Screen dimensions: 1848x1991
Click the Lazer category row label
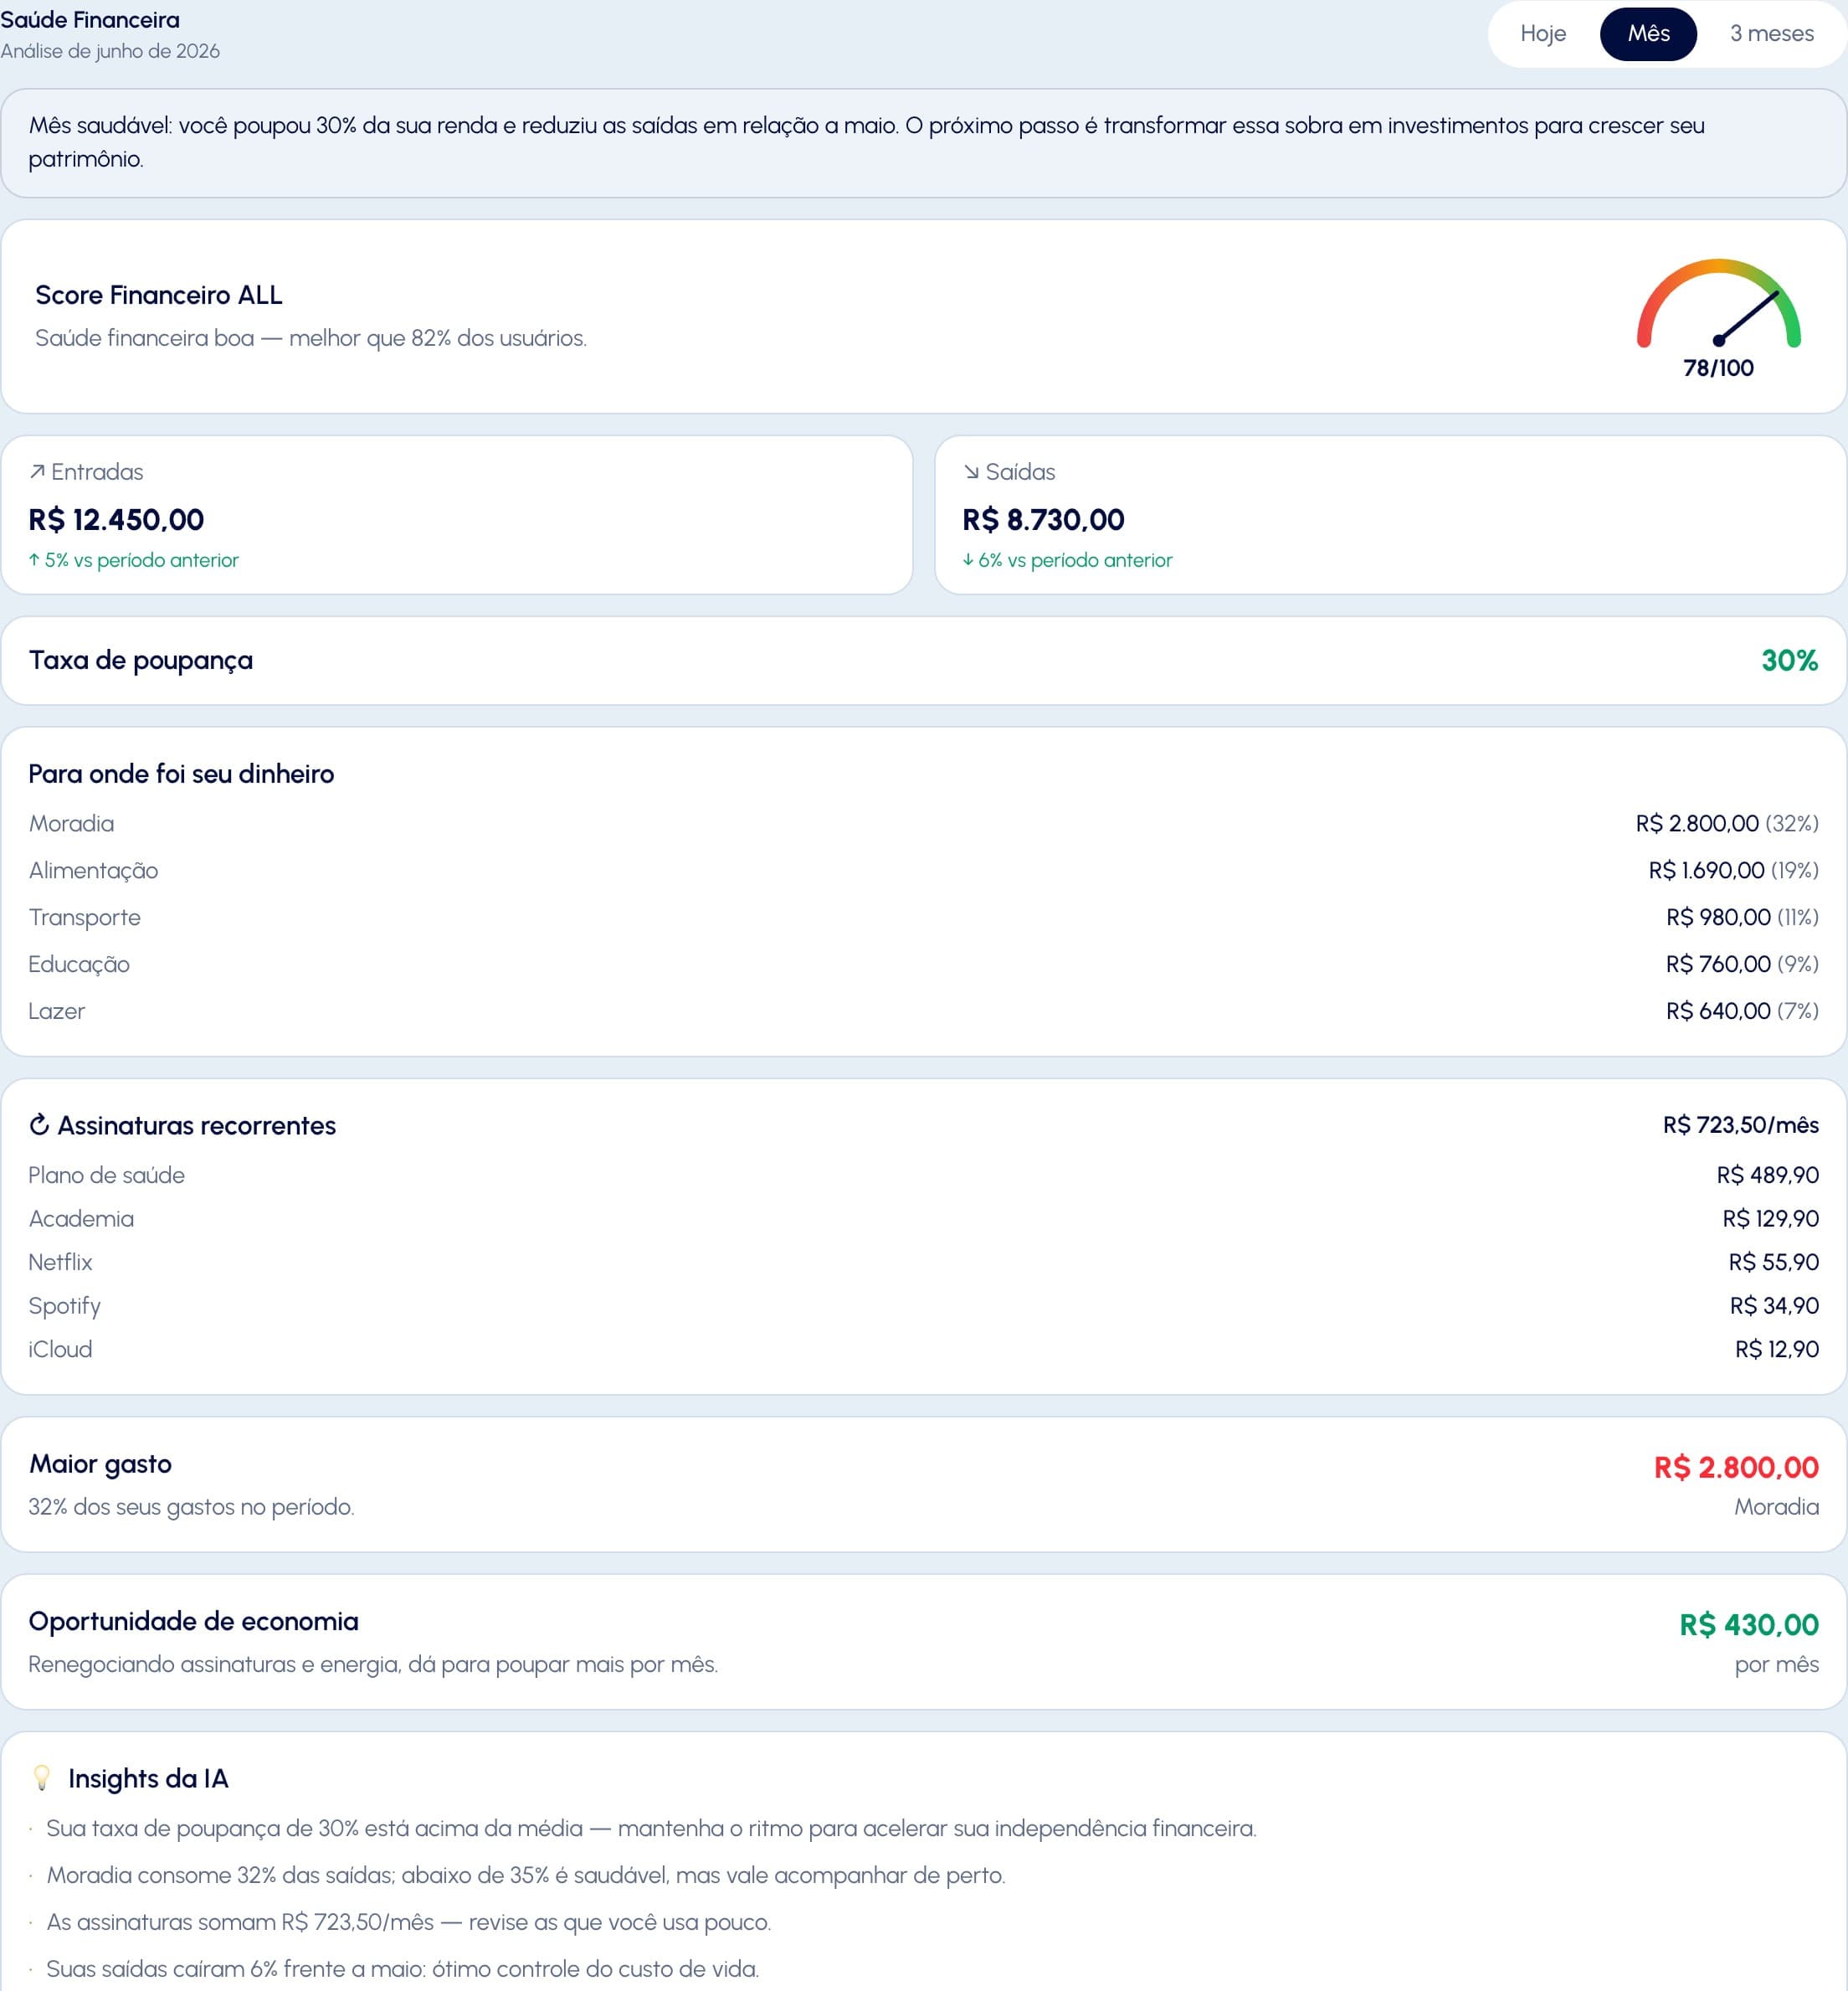(x=57, y=1011)
